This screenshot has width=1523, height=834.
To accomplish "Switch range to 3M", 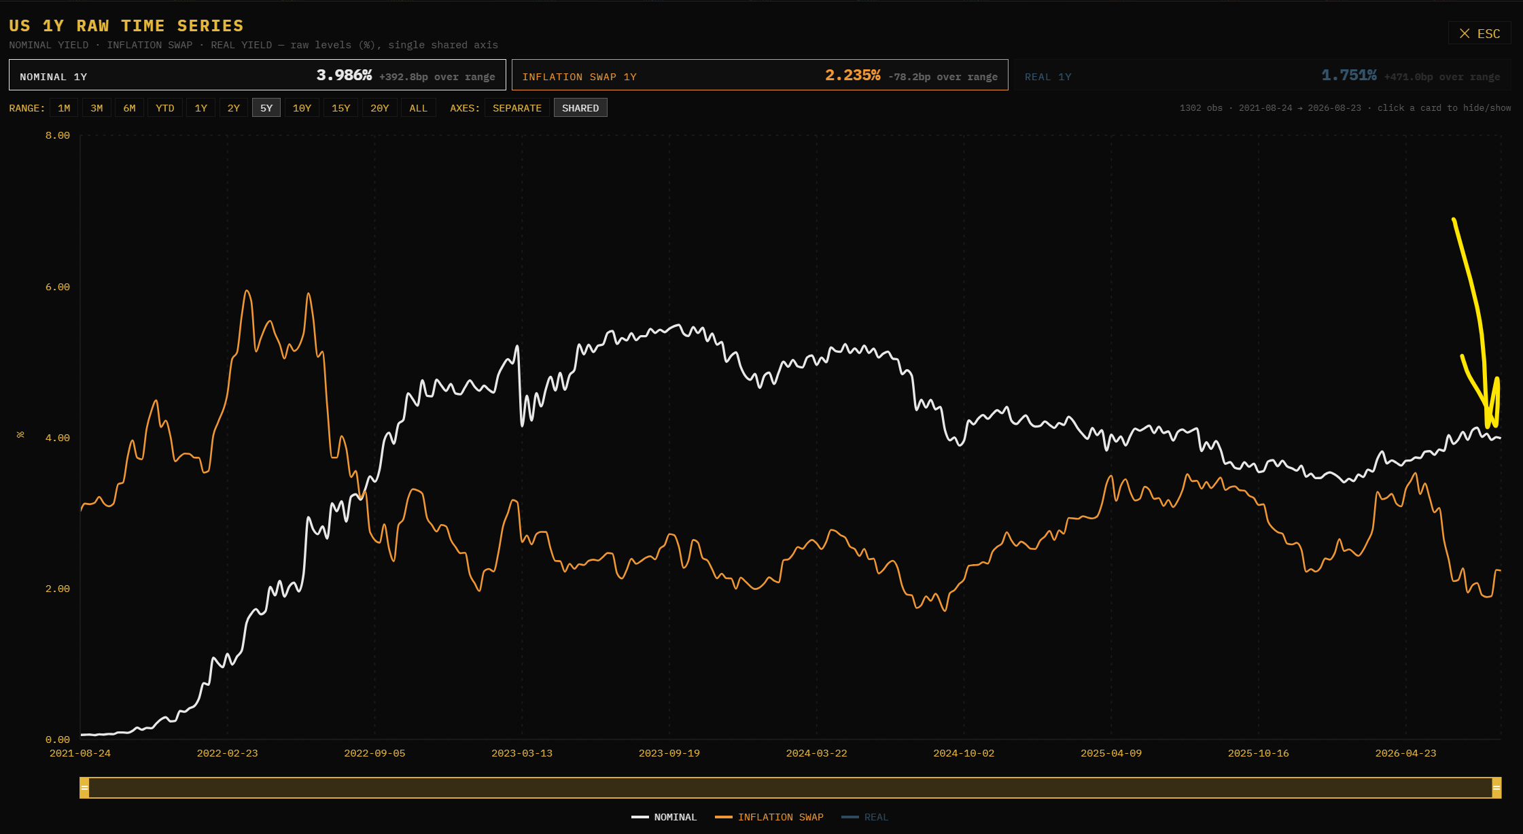I will coord(97,108).
